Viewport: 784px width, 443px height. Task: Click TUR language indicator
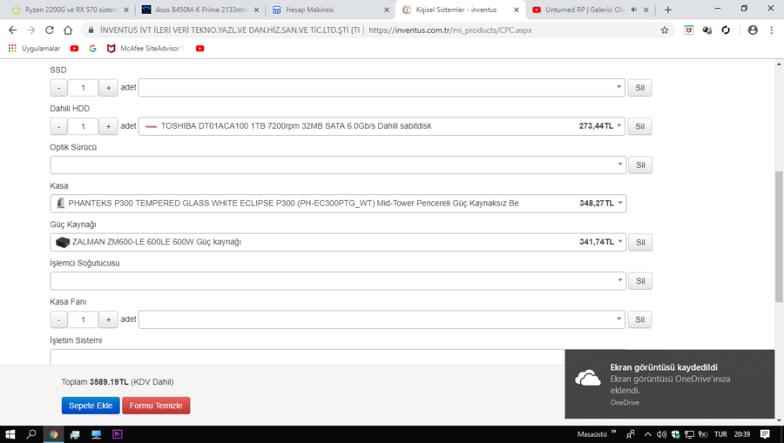click(x=720, y=434)
